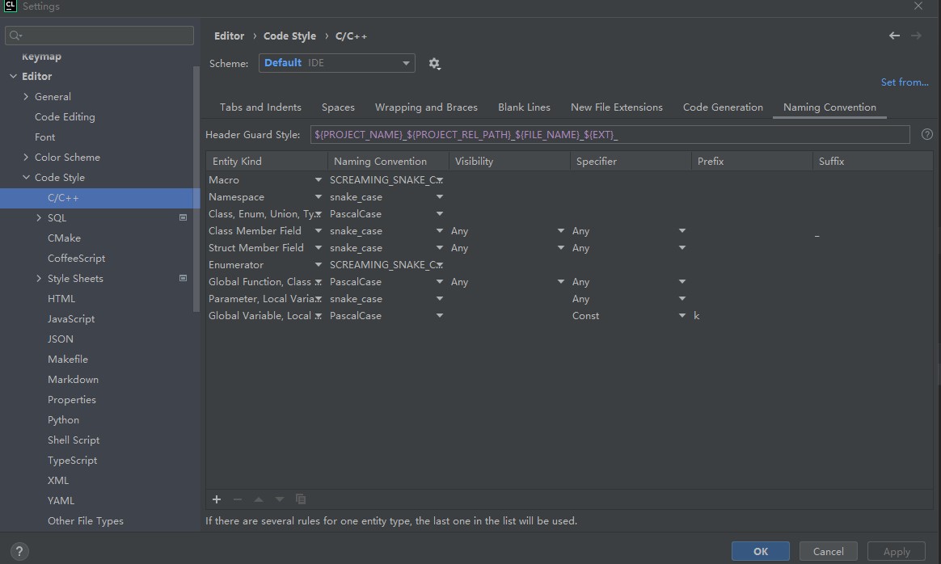Image resolution: width=941 pixels, height=564 pixels.
Task: Click the search magnifier icon in settings
Action: click(15, 36)
